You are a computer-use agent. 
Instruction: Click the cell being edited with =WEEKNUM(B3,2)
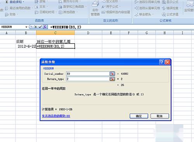click(x=55, y=46)
